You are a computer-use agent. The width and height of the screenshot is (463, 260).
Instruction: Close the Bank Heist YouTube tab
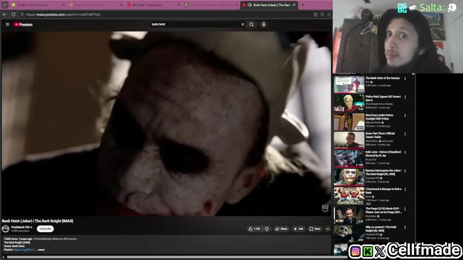(x=294, y=5)
